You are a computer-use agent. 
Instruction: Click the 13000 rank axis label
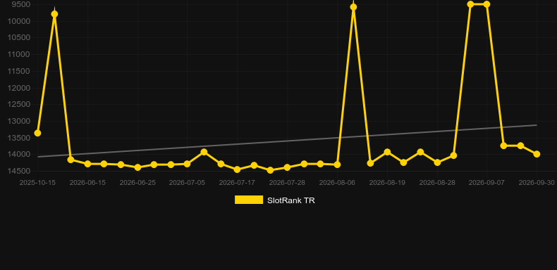[19, 121]
